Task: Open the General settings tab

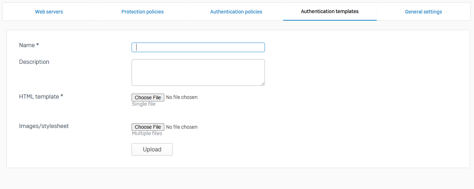Action: 424,12
